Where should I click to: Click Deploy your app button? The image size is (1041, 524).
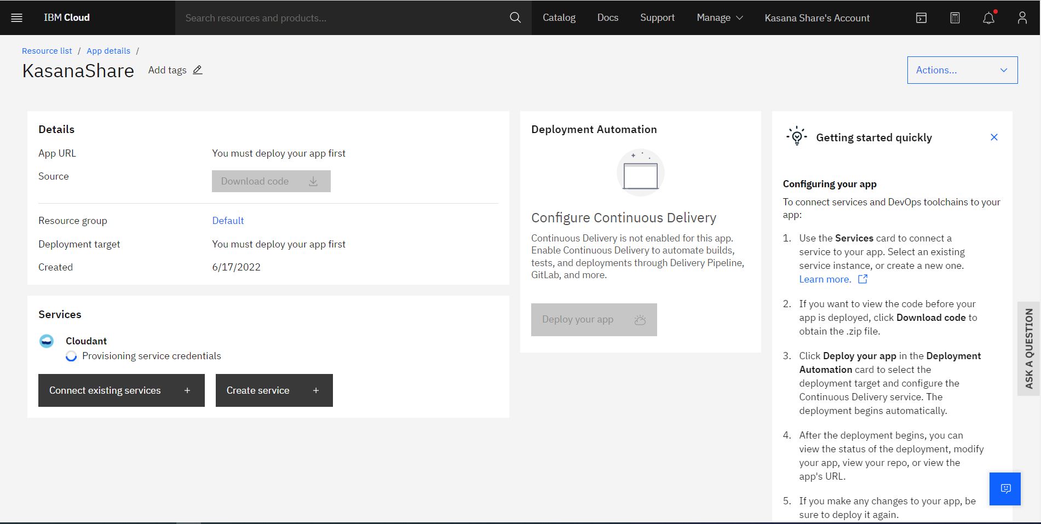[x=594, y=320]
